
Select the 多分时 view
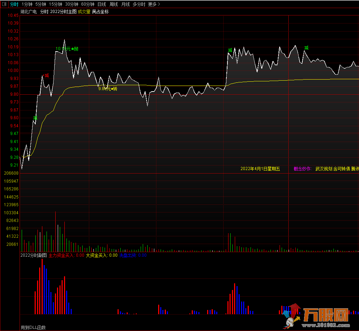point(139,4)
